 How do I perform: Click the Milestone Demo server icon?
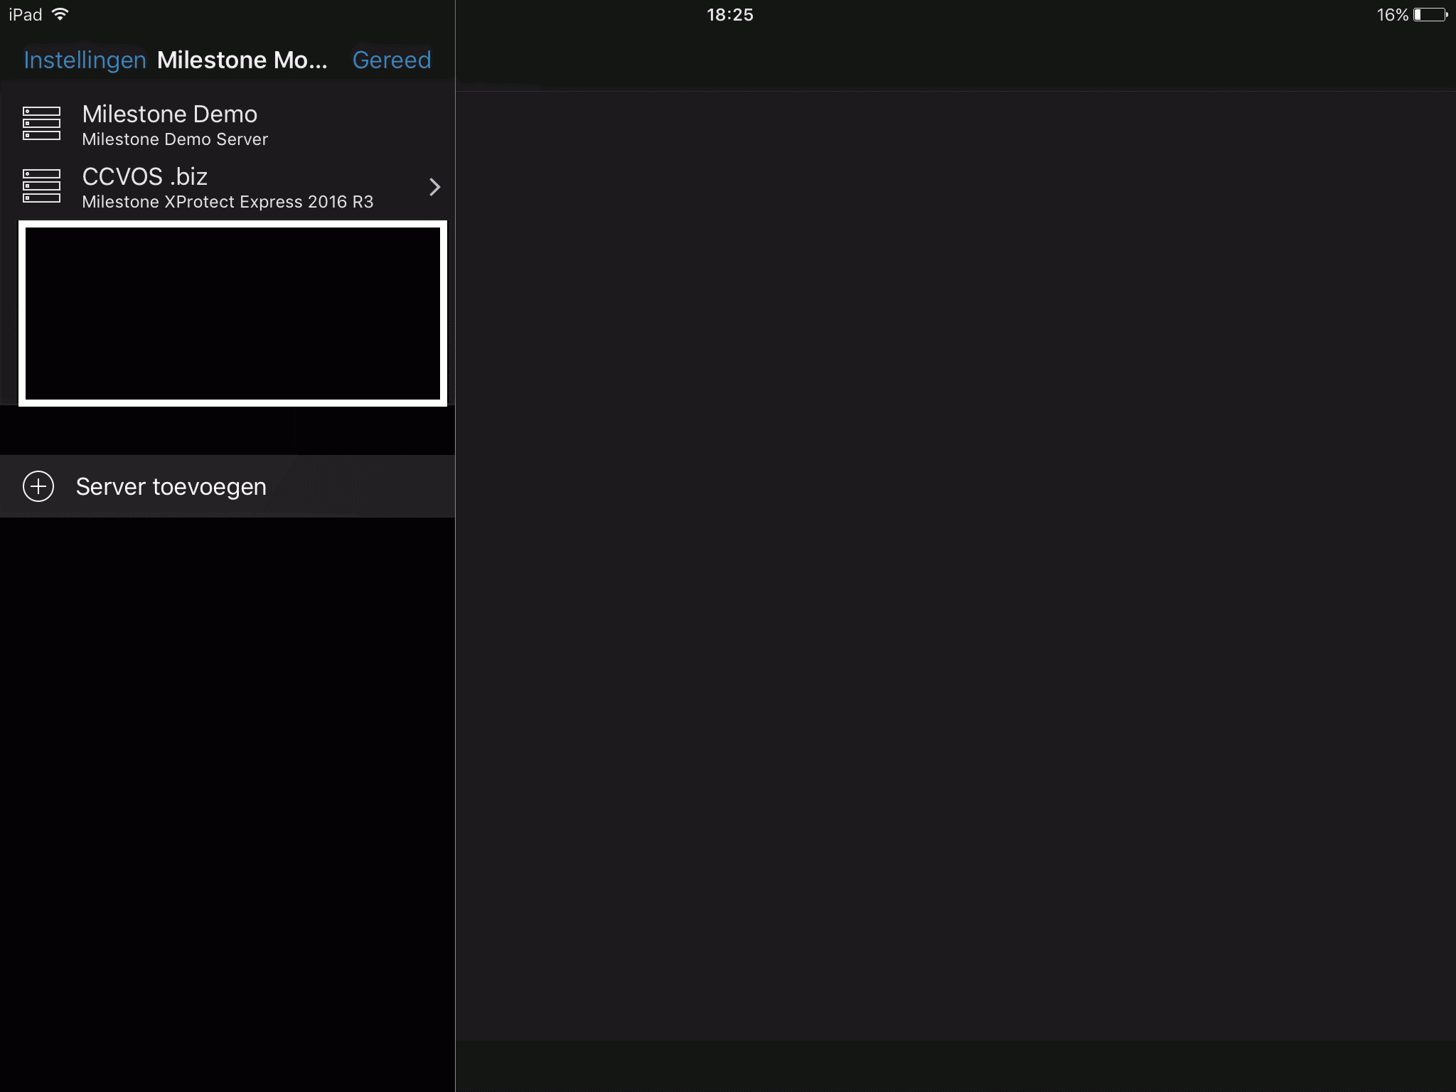pyautogui.click(x=41, y=124)
